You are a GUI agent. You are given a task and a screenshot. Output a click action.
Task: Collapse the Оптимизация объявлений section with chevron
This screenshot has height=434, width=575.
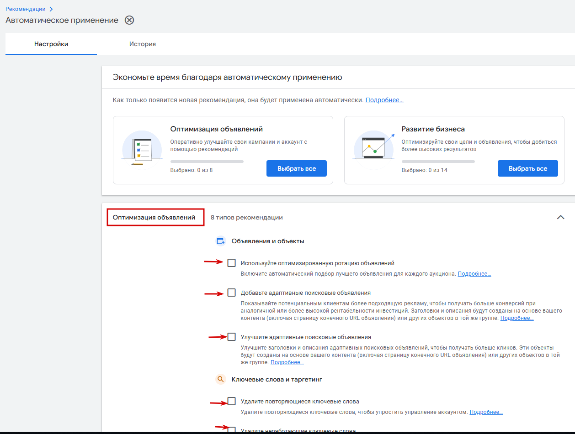561,217
